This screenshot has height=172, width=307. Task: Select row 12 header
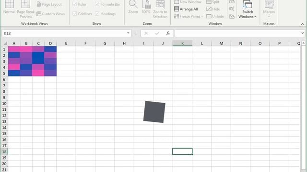[x=4, y=116]
